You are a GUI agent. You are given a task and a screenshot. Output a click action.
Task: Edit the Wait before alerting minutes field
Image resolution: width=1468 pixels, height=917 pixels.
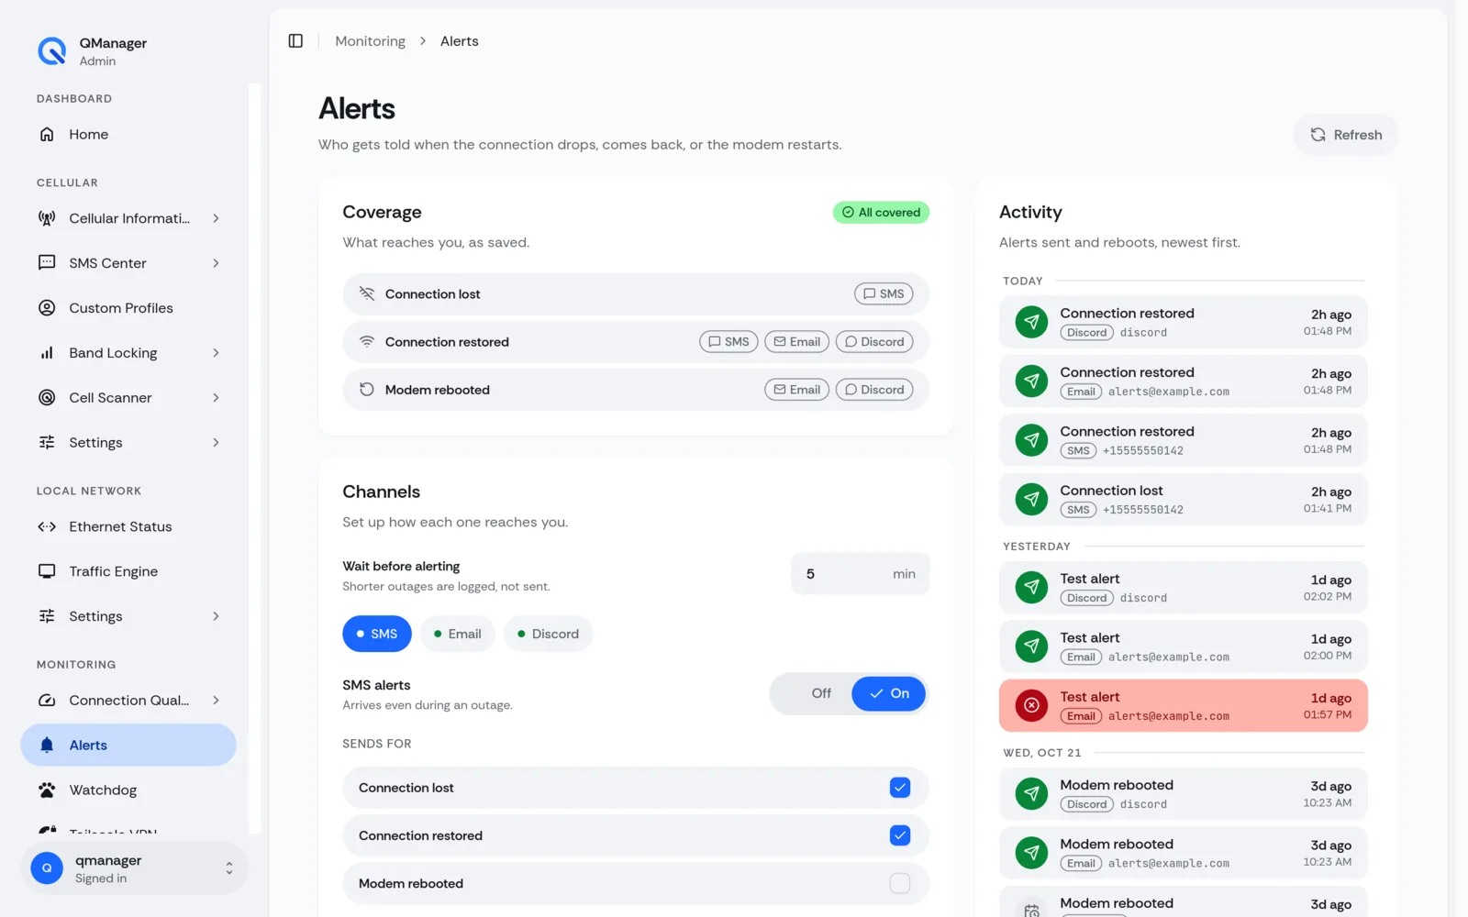click(860, 574)
